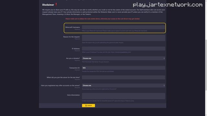Image resolution: width=207 pixels, height=116 pixels.
Task: Click the 'Minecraft Username' field label
Action: click(72, 27)
